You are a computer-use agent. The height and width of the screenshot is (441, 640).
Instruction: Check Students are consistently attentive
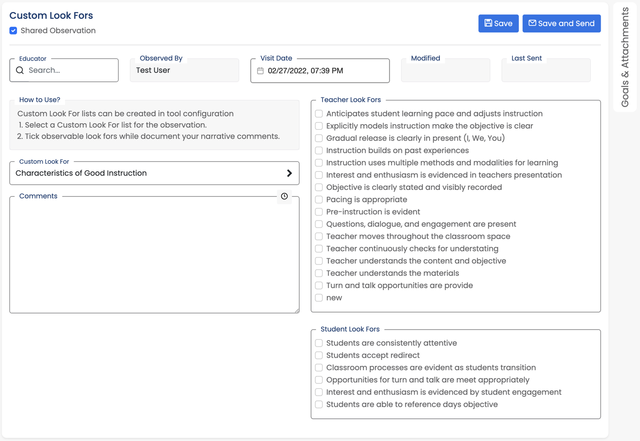[319, 343]
